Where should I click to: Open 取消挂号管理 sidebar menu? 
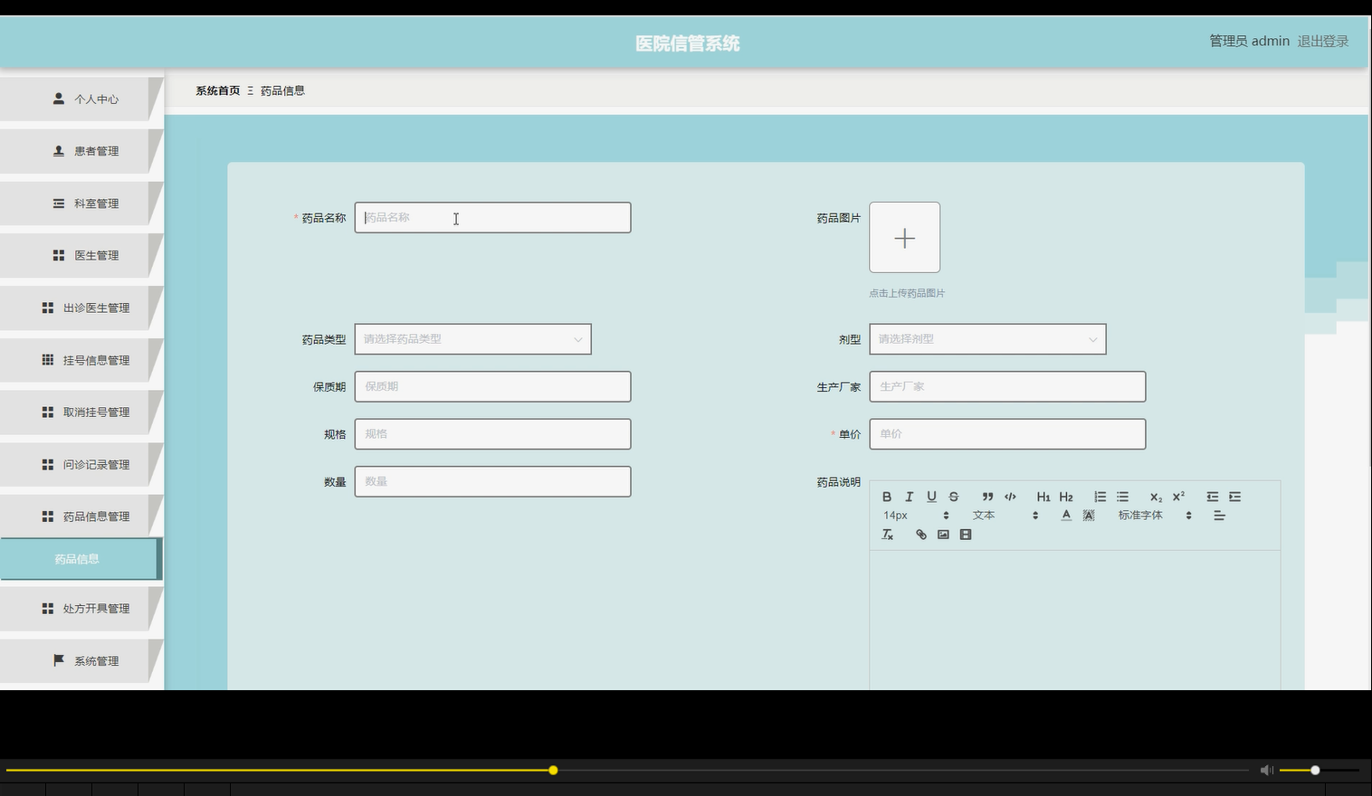81,412
